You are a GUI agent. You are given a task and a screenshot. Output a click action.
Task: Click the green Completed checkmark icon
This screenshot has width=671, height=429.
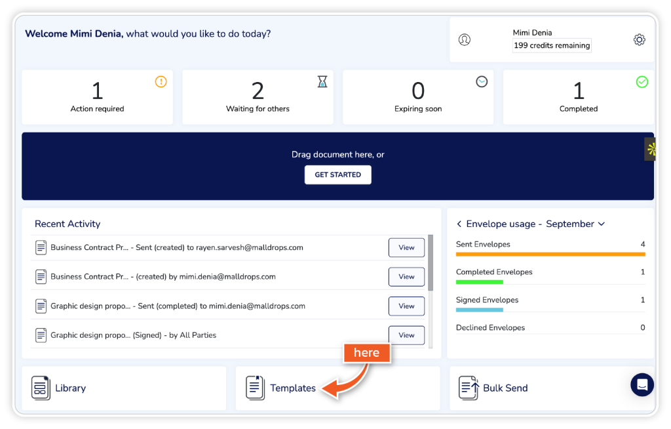tap(642, 82)
